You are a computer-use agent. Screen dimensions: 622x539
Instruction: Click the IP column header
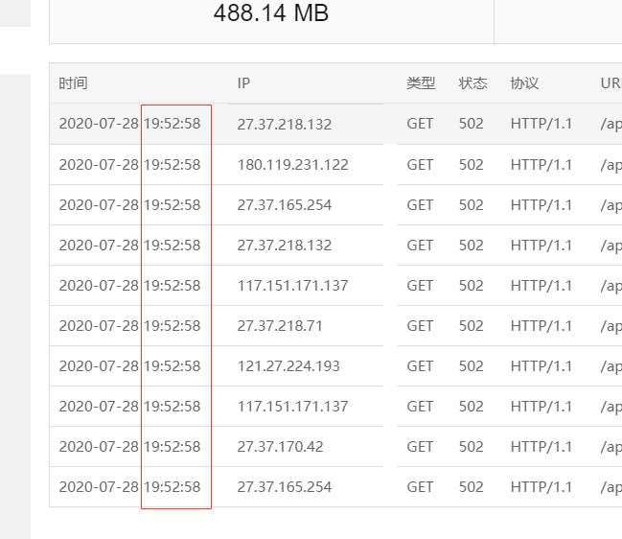[243, 83]
